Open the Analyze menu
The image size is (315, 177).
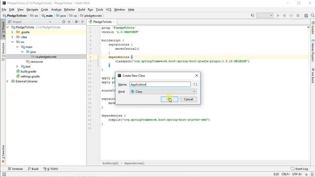click(56, 9)
